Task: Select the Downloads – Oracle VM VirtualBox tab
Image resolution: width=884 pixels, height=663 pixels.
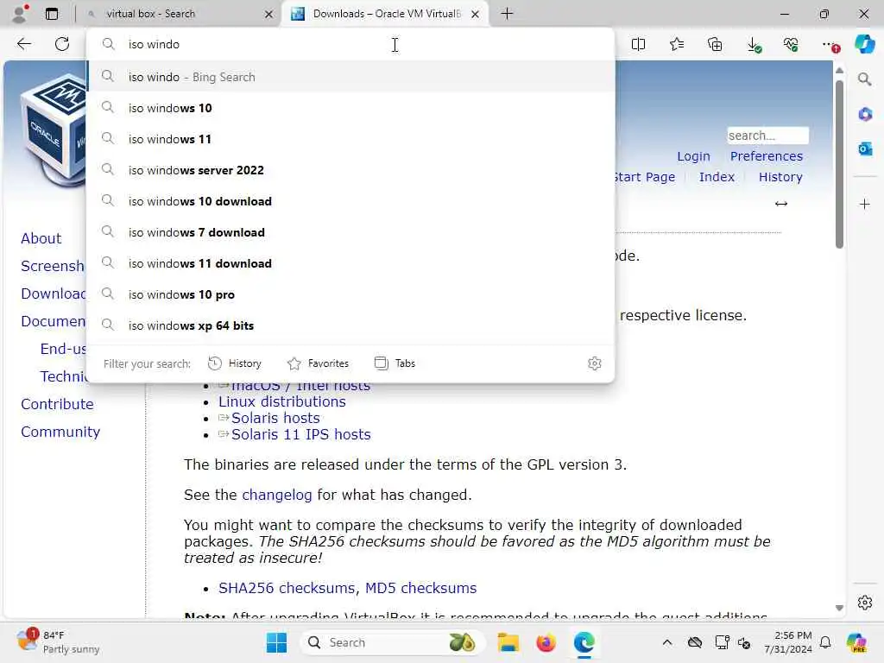Action: coord(385,14)
